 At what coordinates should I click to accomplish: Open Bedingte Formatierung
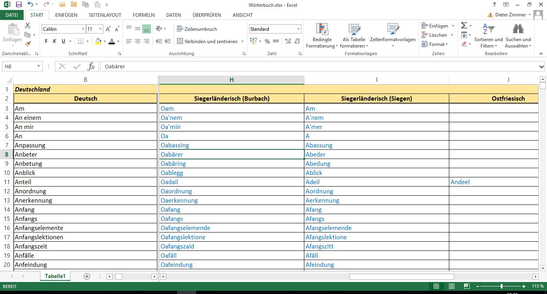click(x=322, y=36)
